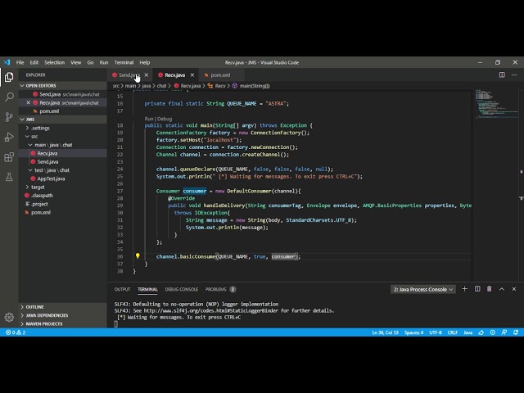Close the Recv.java tab

click(x=192, y=75)
